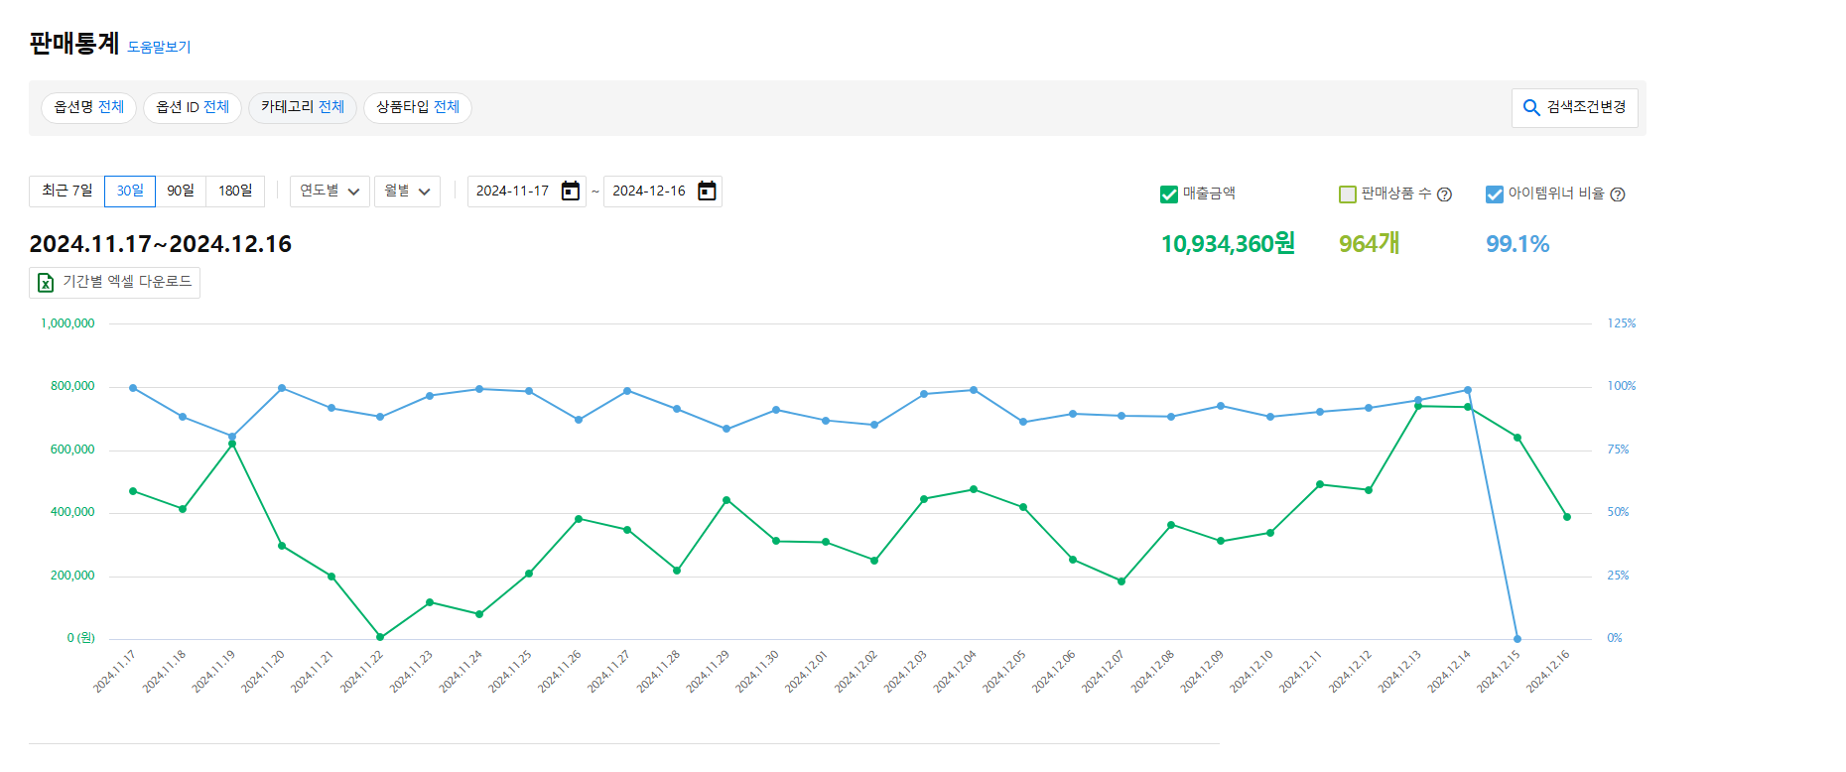The image size is (1846, 772).
Task: Select the 최근 7일 period tab
Action: pos(66,191)
